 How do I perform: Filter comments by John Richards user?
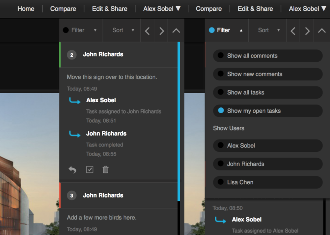click(x=268, y=164)
